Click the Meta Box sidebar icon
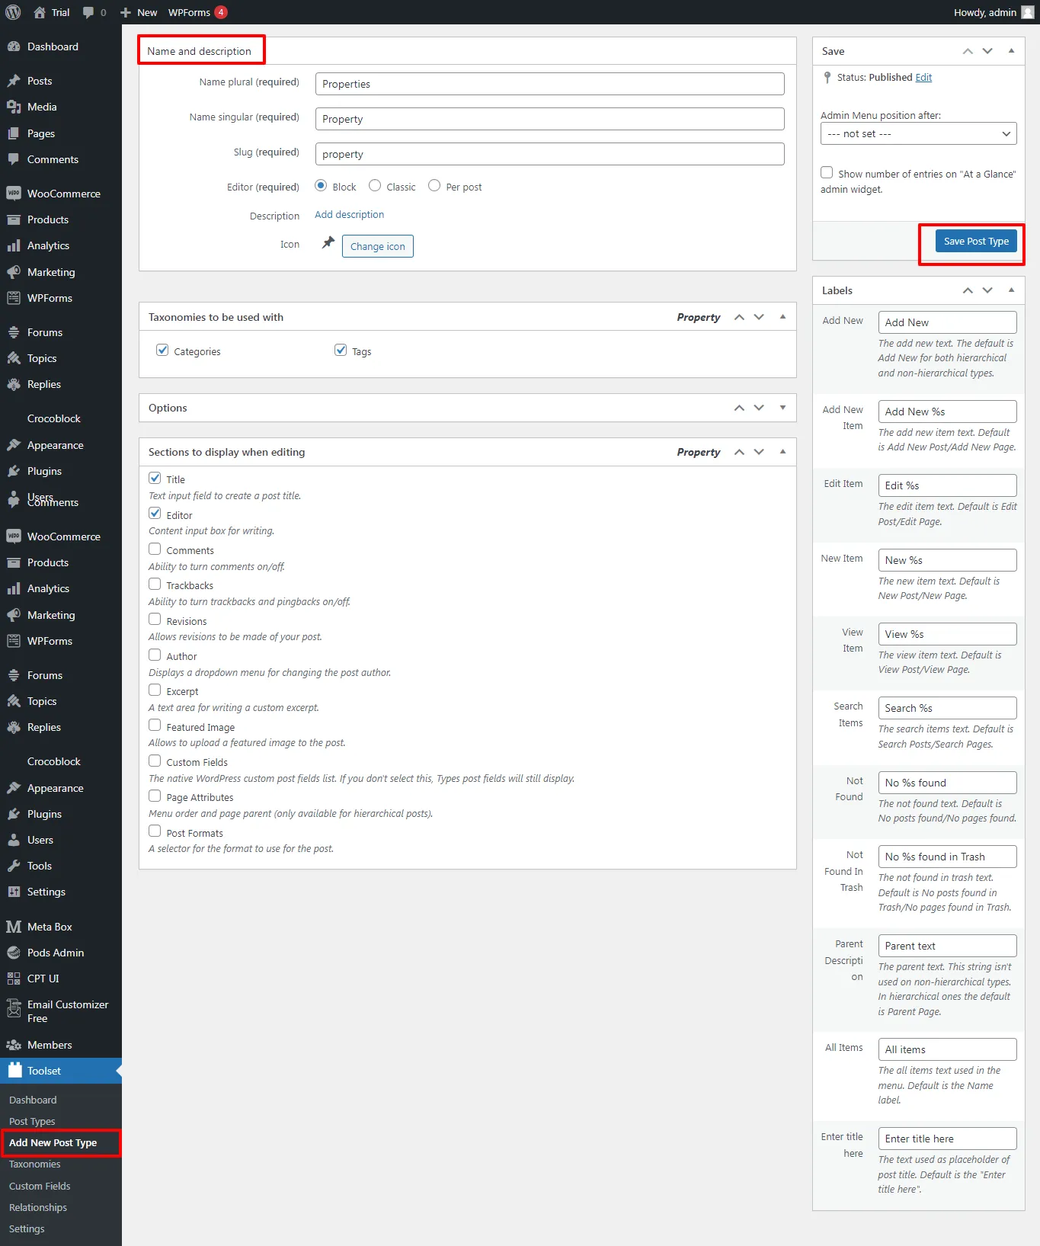This screenshot has height=1246, width=1040. (14, 927)
